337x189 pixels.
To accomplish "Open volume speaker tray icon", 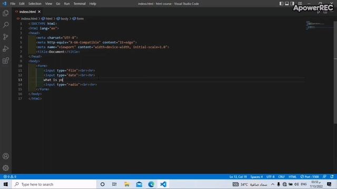I will pos(296,184).
